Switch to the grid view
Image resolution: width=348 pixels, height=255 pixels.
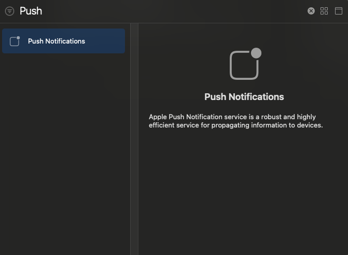tap(324, 11)
